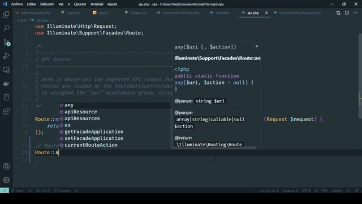Click the git branch indicator in the status bar
The image size is (362, 204).
point(18,190)
